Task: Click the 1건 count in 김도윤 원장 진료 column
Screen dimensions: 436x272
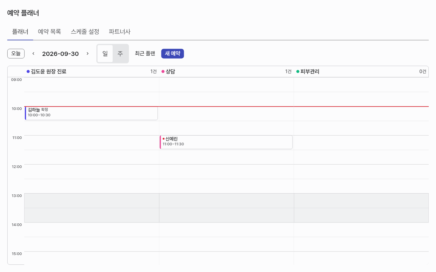Action: [154, 72]
